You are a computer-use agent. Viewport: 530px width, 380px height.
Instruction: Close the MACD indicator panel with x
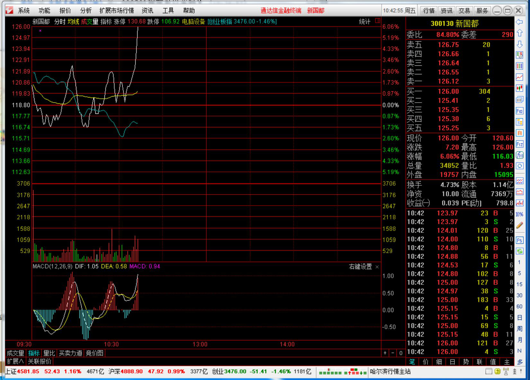[x=377, y=267]
